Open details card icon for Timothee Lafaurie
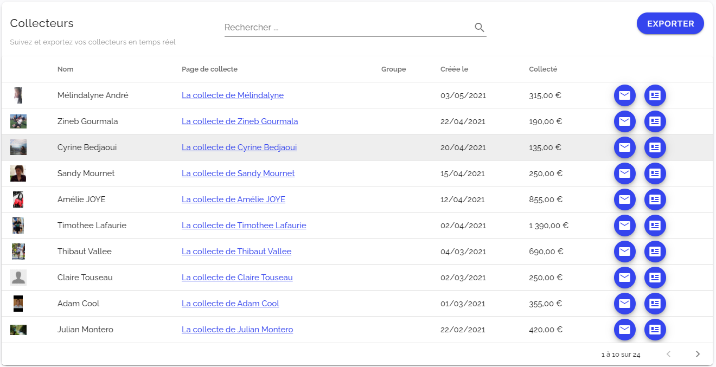This screenshot has height=367, width=716. (x=655, y=226)
